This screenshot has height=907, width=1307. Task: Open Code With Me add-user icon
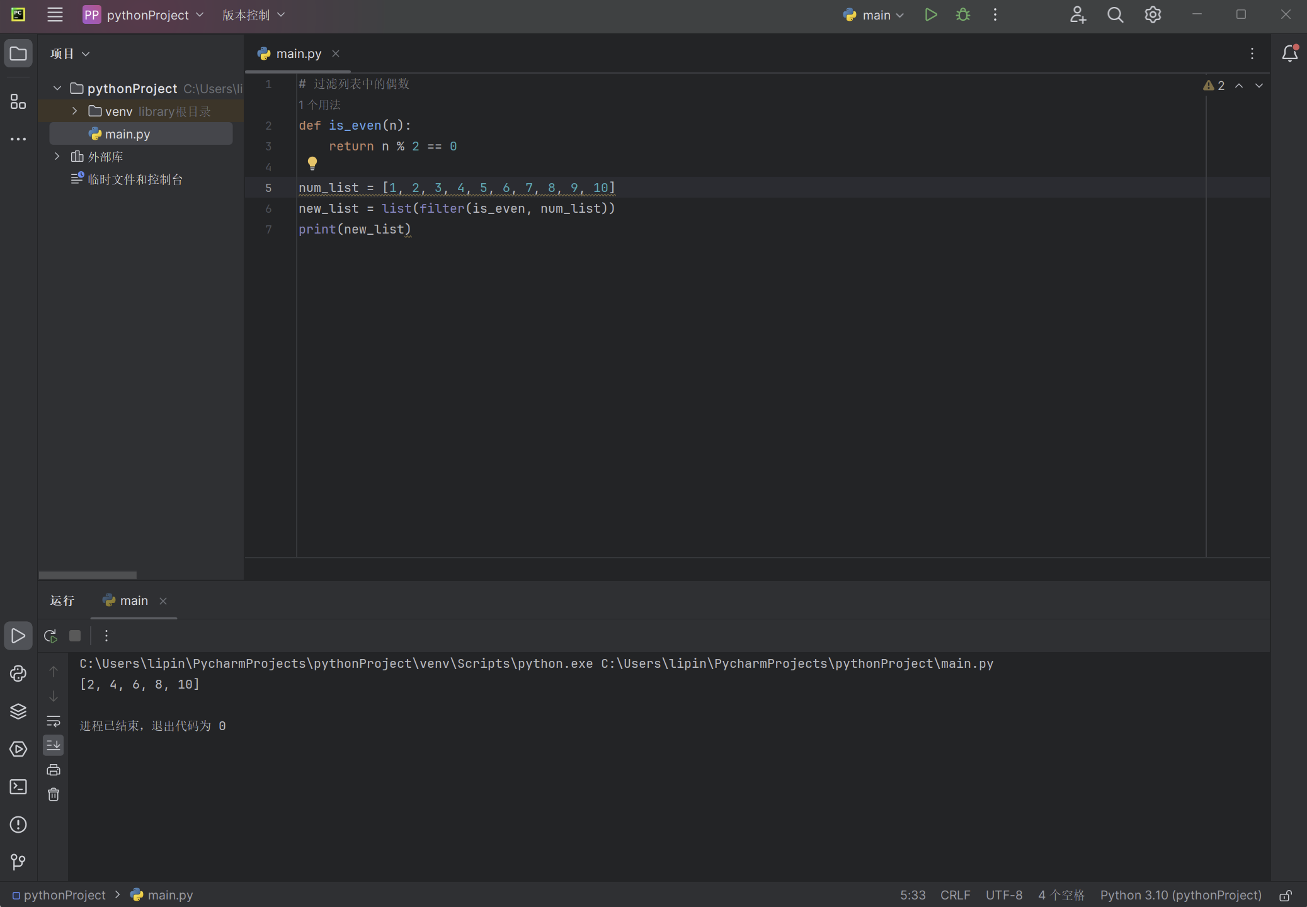(x=1078, y=14)
